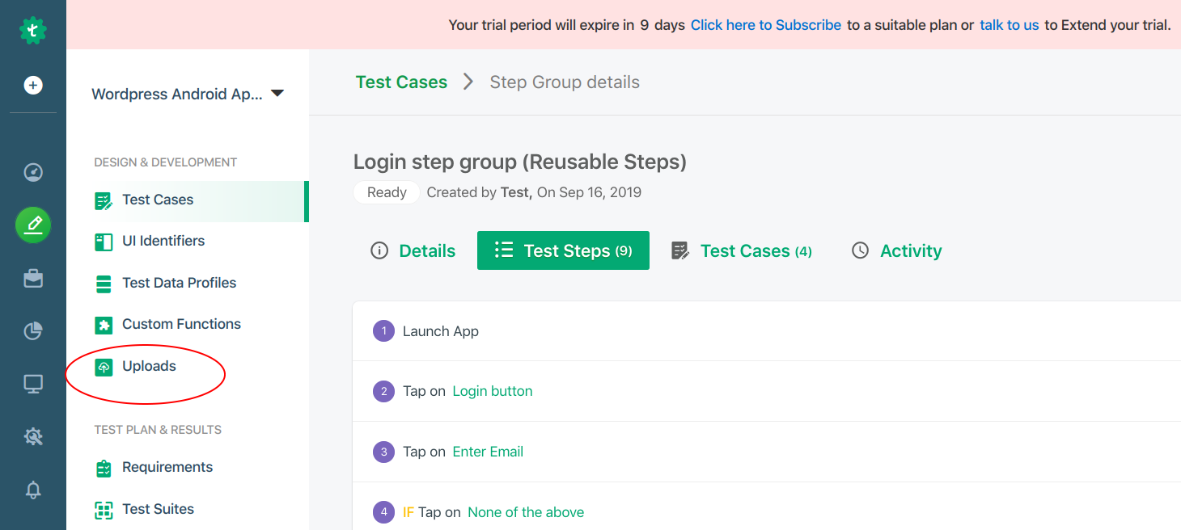Click the monitor icon in left rail

[33, 385]
